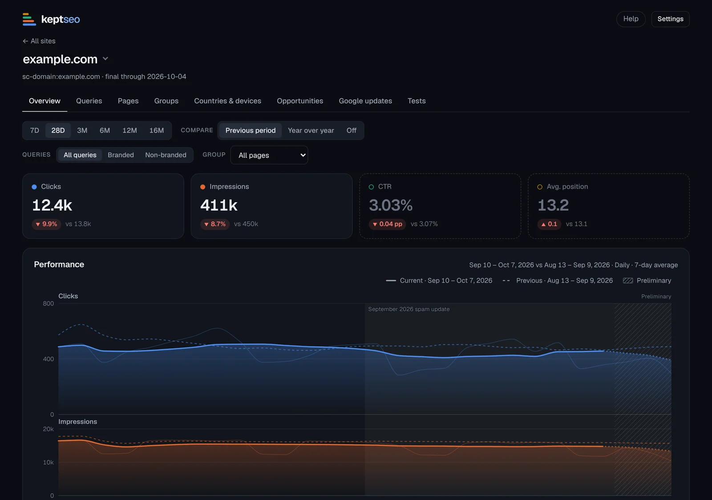Click the keptseo logo icon
The image size is (712, 500).
coord(29,19)
